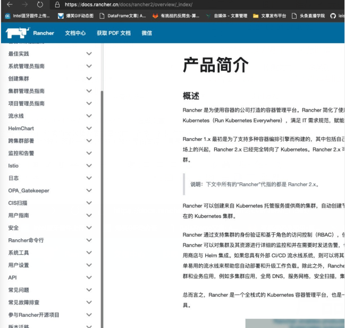Select 创建集群 in the sidebar

pos(19,79)
